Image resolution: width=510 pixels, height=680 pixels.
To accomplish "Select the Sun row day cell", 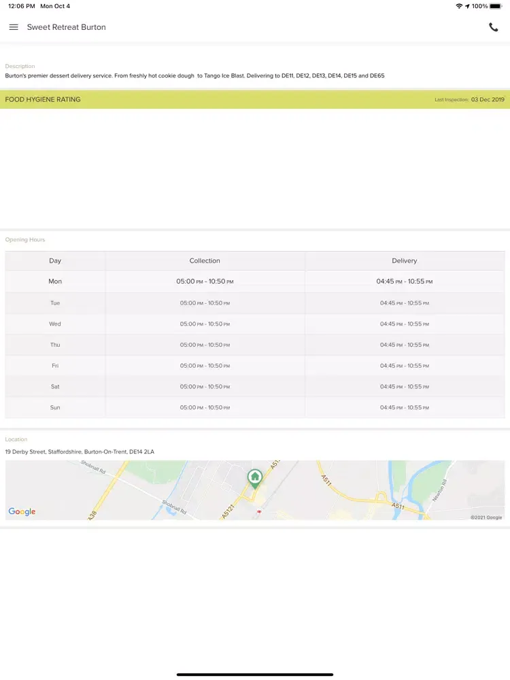I will (55, 407).
